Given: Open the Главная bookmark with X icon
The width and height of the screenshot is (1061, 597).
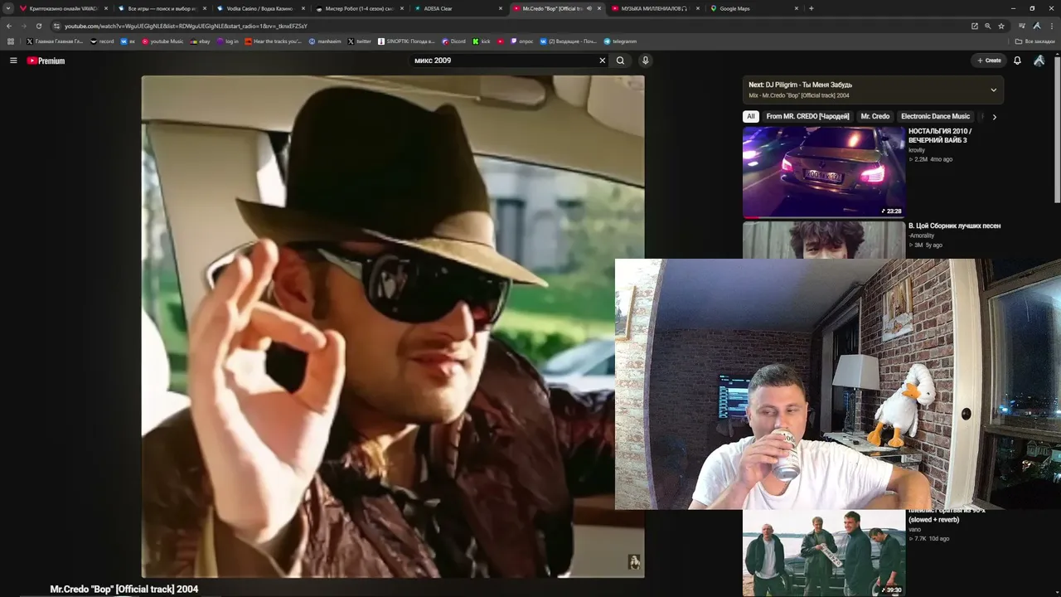Looking at the screenshot, I should [x=55, y=41].
